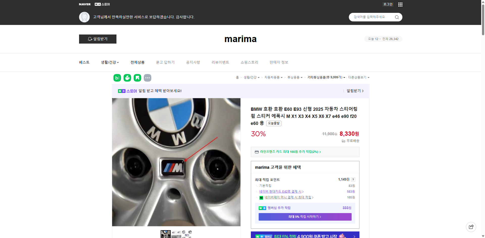Screen dimensions: 485x238
Task: Save the product with the Keep bookmark icon
Action: (137, 78)
